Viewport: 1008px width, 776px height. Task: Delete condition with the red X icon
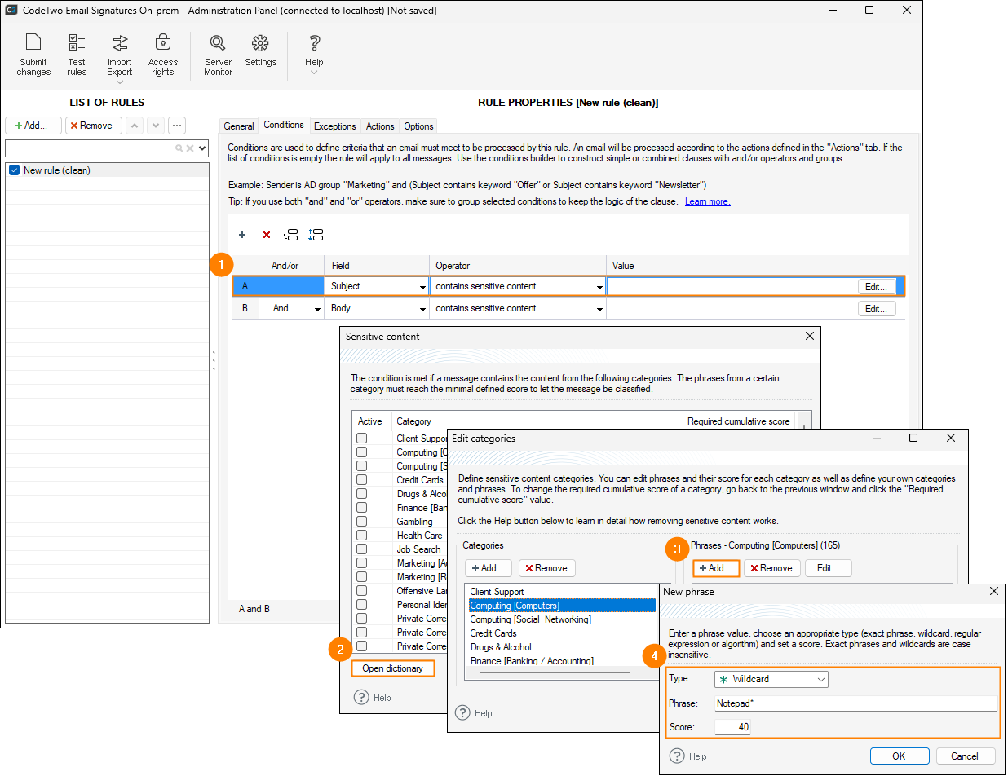(266, 235)
